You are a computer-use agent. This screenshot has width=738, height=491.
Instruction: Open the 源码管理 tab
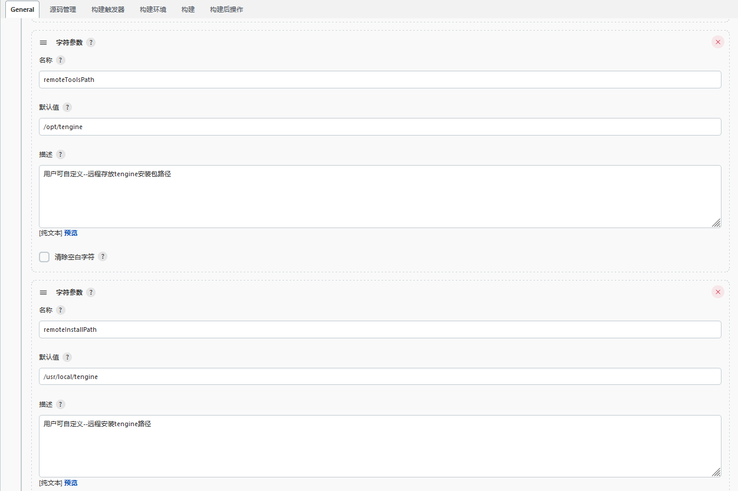pos(62,9)
